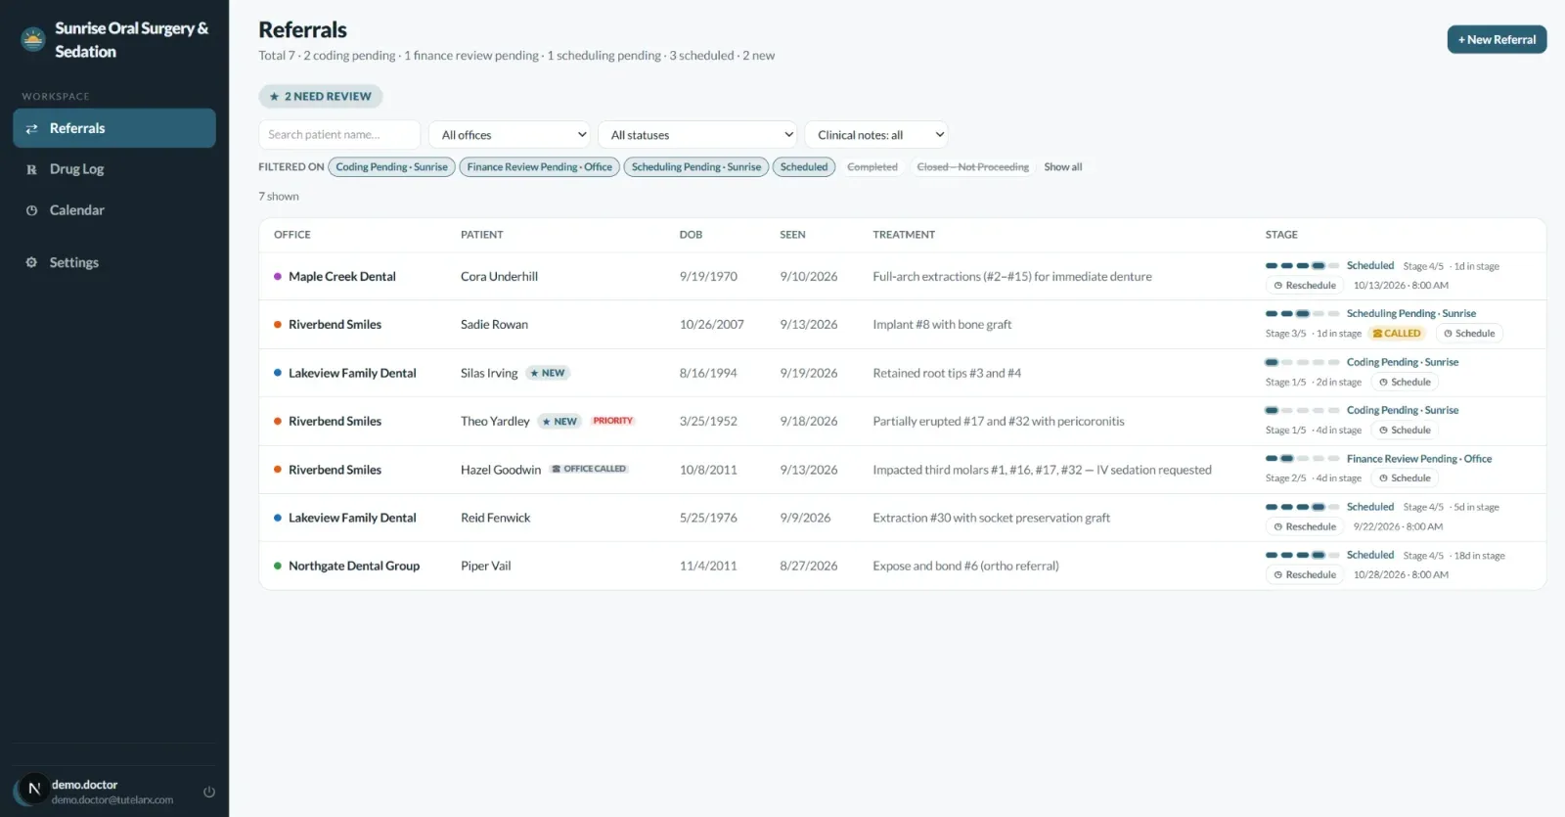Viewport: 1565px width, 817px height.
Task: Click the NEW badge next to Silas Irving
Action: [548, 373]
